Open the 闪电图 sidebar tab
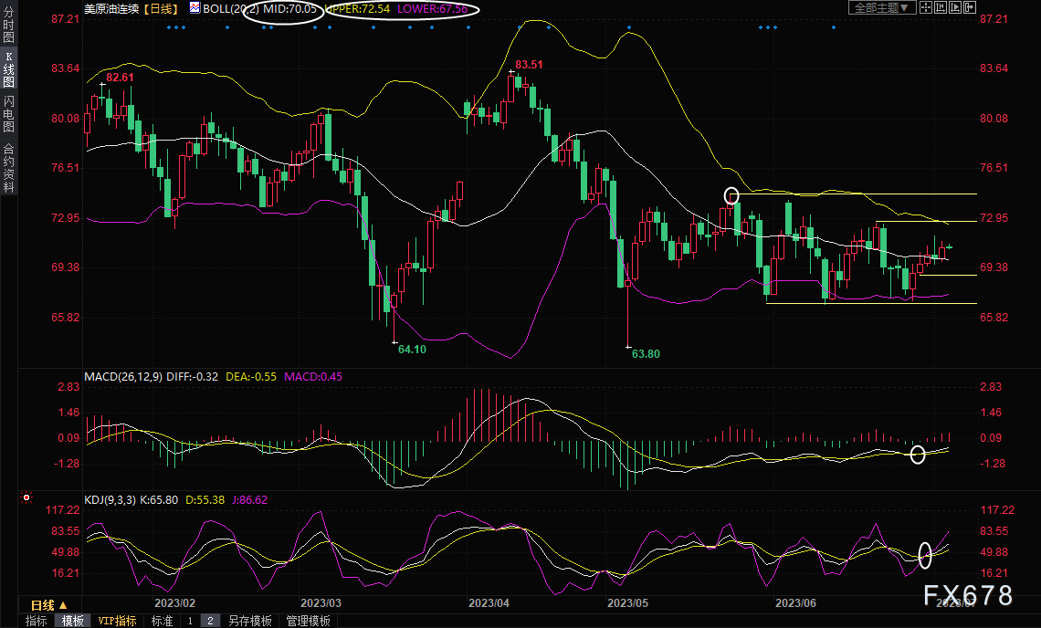The height and width of the screenshot is (628, 1041). 8,113
